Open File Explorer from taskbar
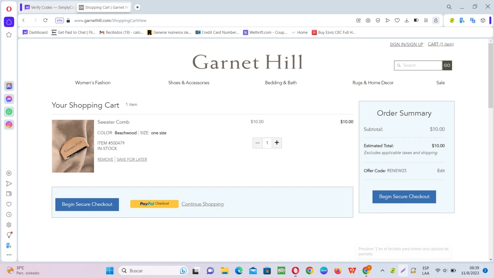The width and height of the screenshot is (494, 278). coord(225,271)
